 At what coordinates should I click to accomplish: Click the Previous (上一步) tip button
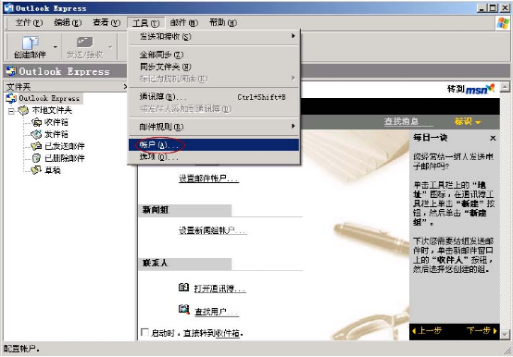427,331
